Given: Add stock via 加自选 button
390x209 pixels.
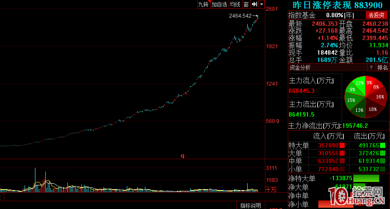Looking at the screenshot, I should coord(219,4).
